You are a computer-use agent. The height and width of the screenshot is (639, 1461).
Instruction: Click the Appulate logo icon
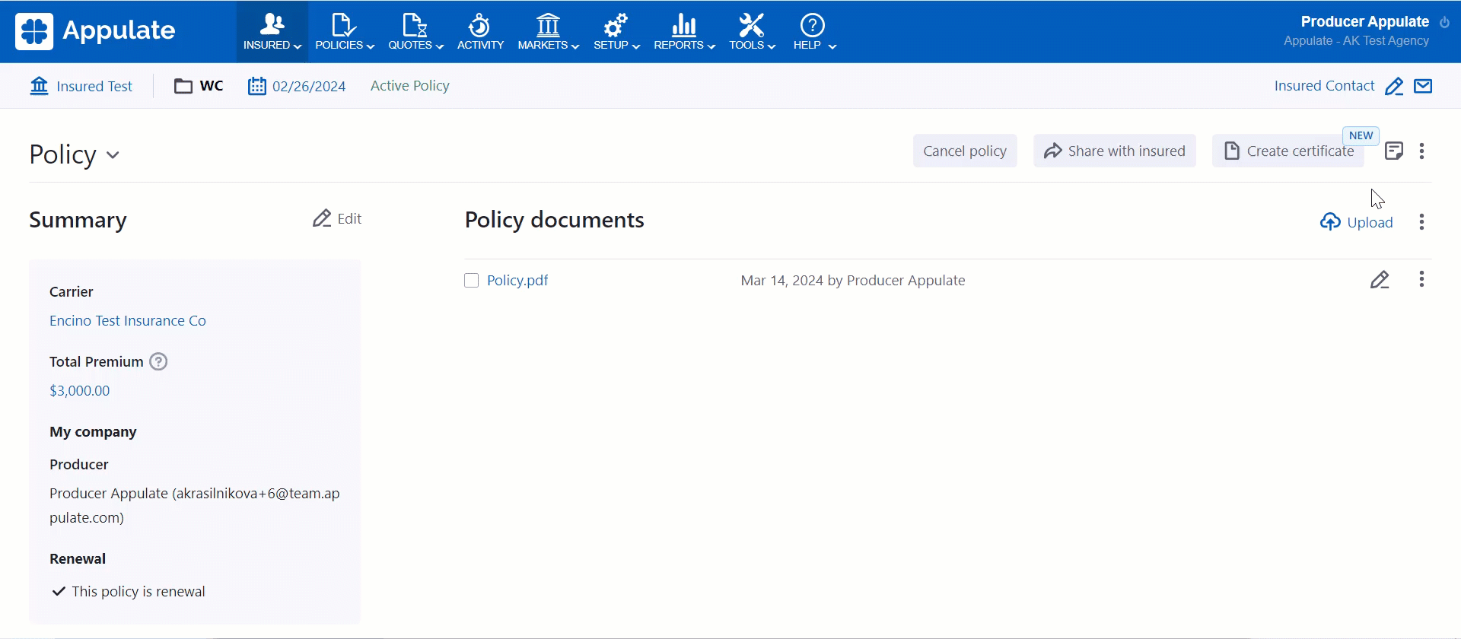click(34, 31)
